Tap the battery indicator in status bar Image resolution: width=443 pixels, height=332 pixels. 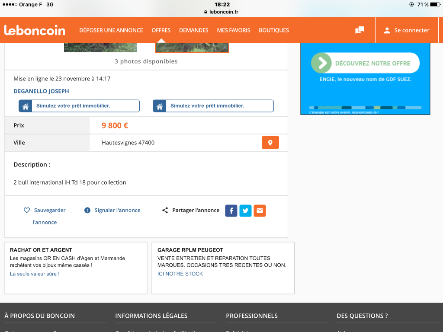click(x=435, y=4)
